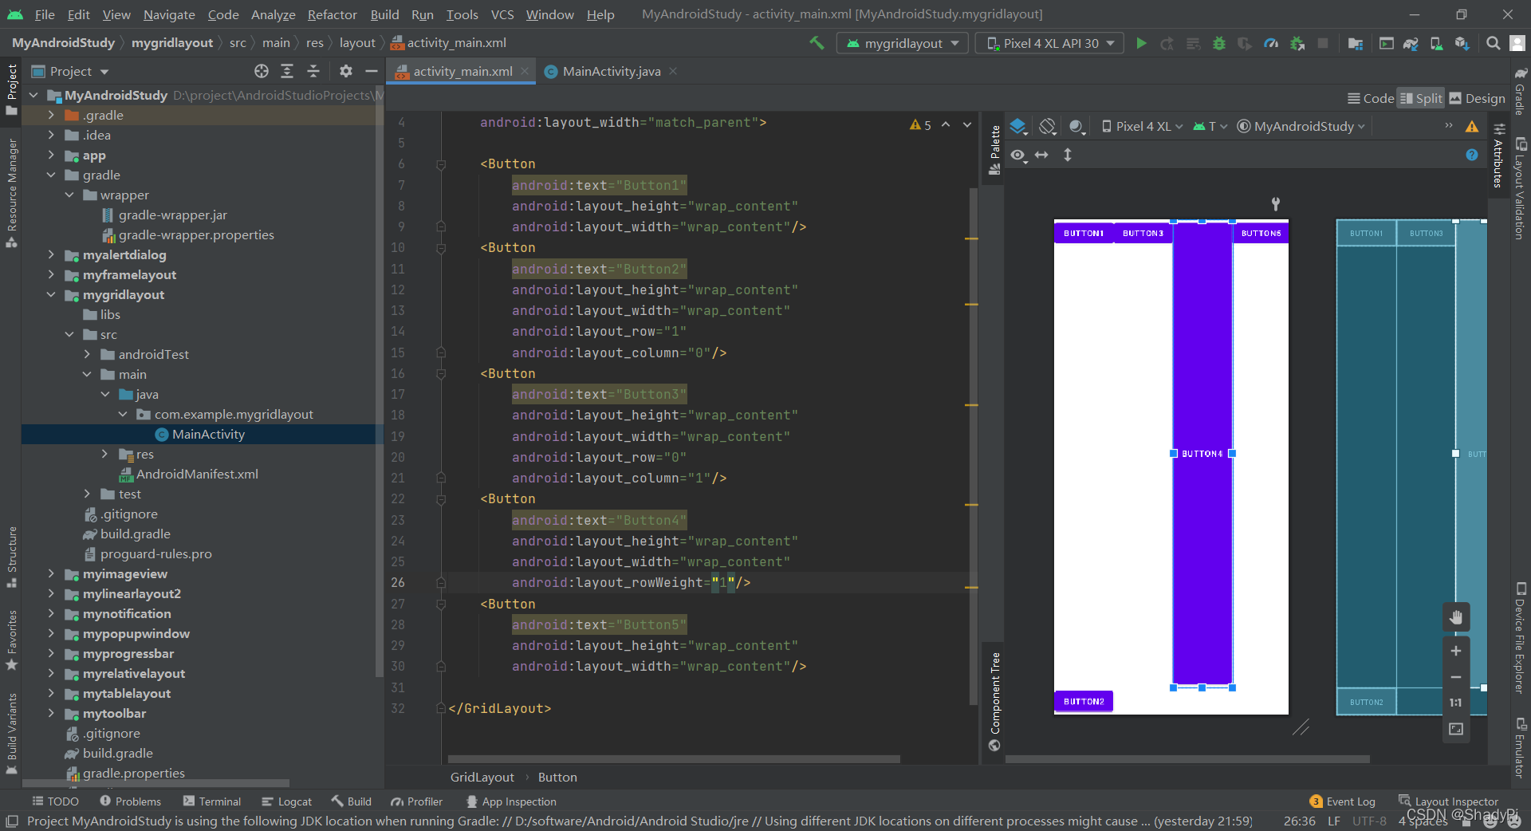Toggle the Gradle tool window tab

click(1520, 91)
